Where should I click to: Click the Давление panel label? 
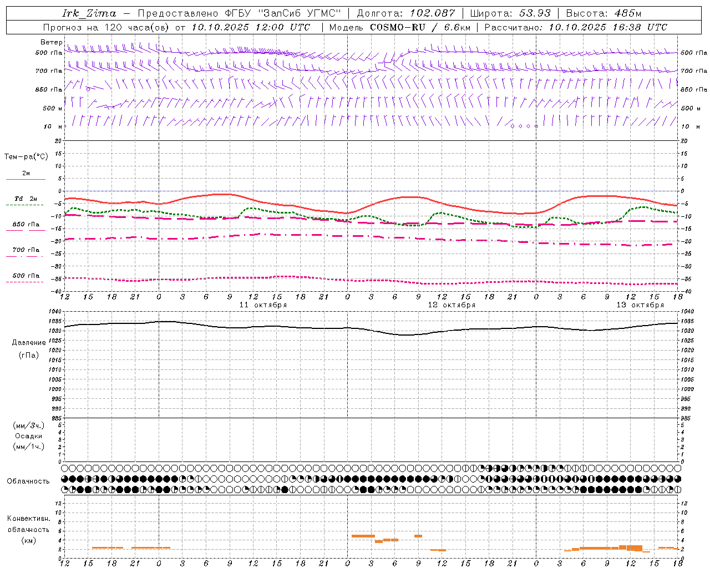(29, 343)
